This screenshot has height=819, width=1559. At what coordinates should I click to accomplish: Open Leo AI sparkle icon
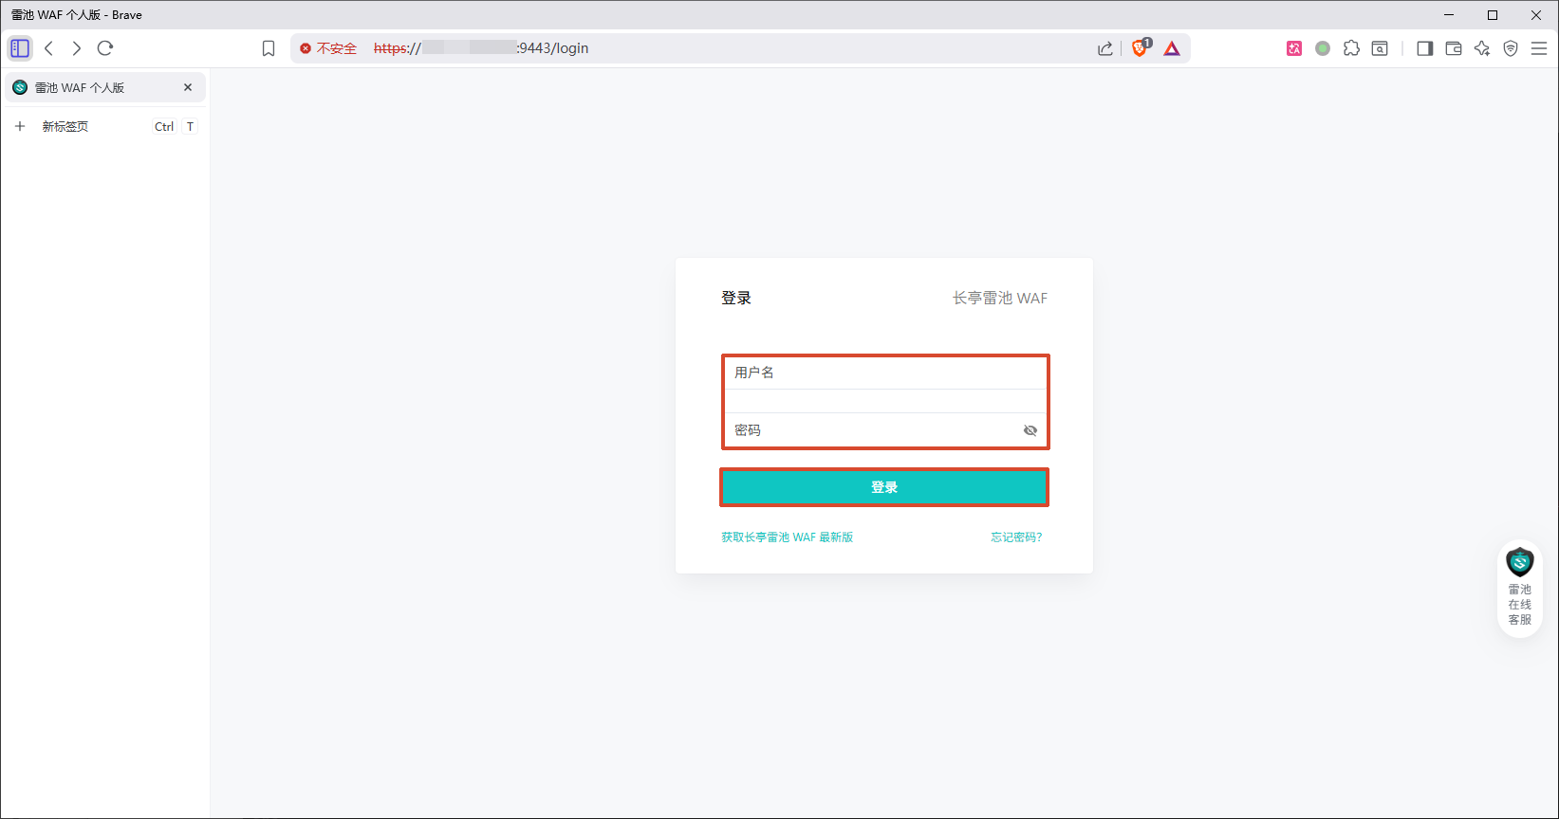tap(1482, 48)
